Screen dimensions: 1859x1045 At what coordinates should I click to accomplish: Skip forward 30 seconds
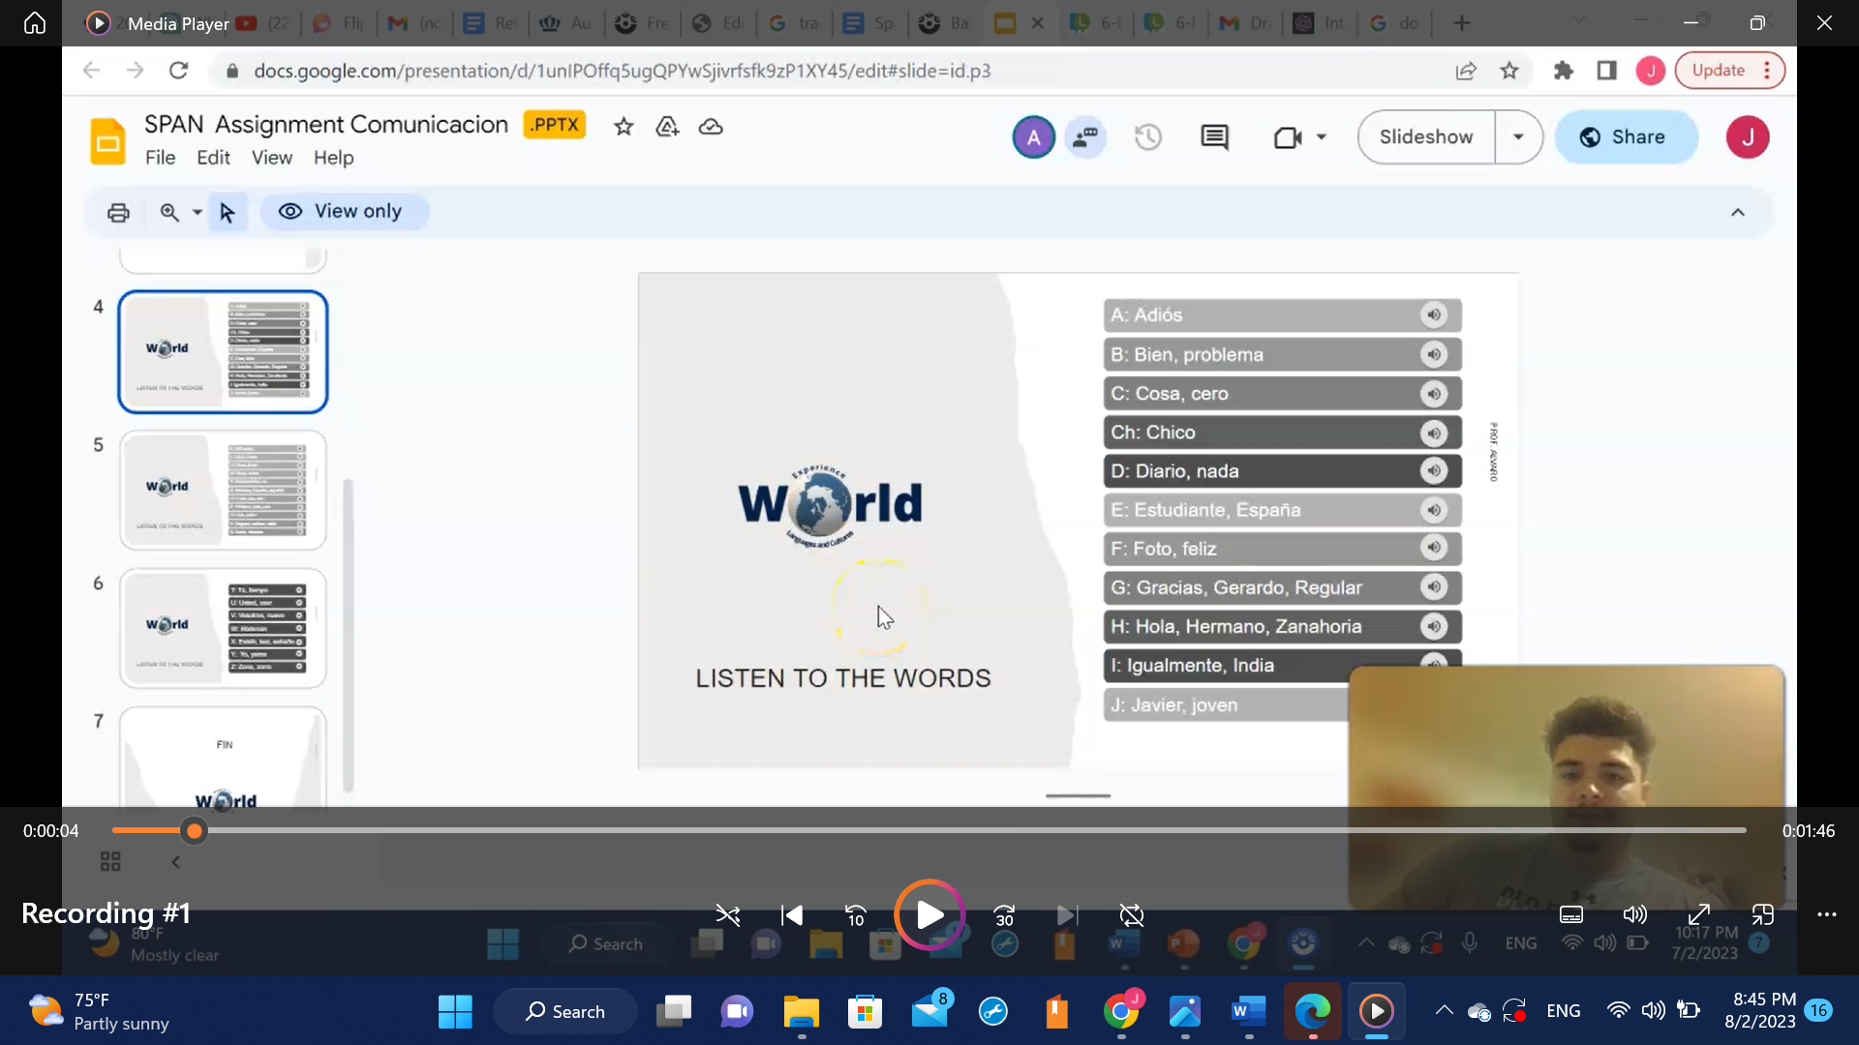(1004, 914)
